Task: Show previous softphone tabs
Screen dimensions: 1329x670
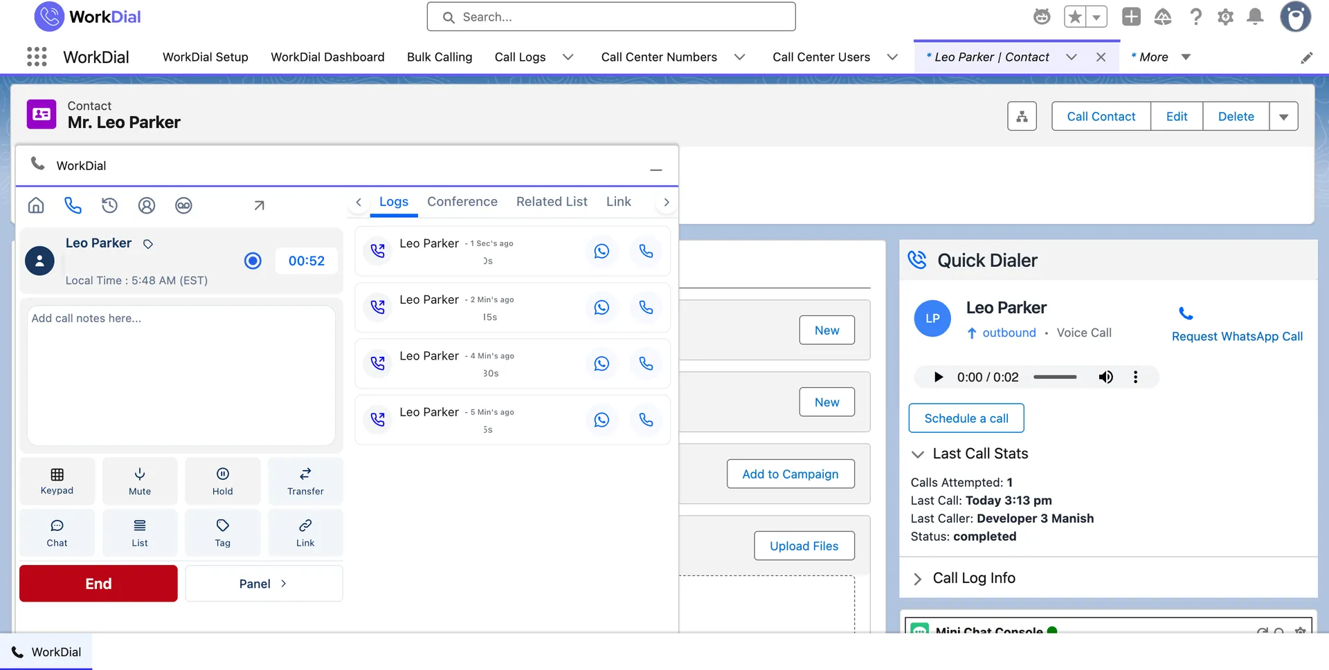Action: (x=359, y=202)
